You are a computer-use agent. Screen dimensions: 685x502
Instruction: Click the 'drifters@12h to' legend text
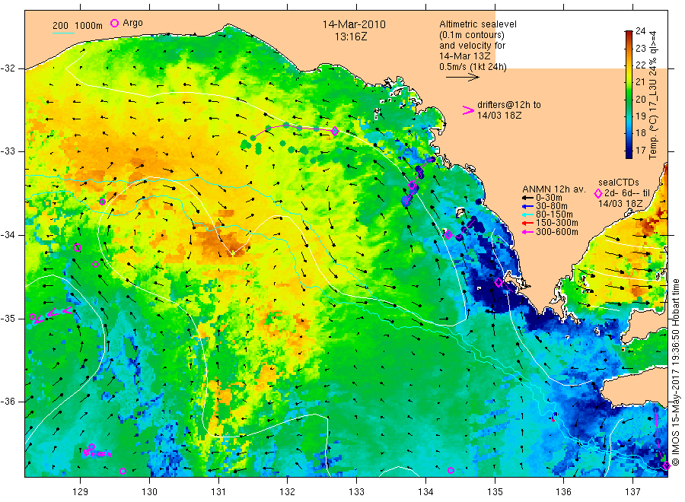(x=509, y=105)
